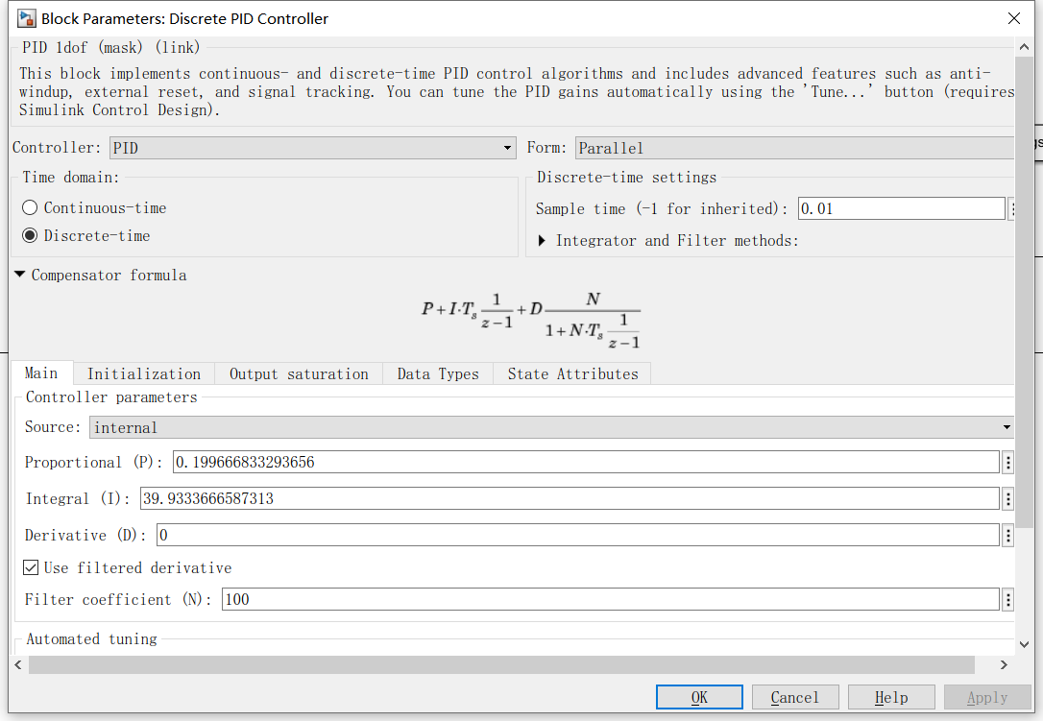Click the three-dot menu beside Derivative field
Screen dimensions: 1043x721
coord(1007,535)
